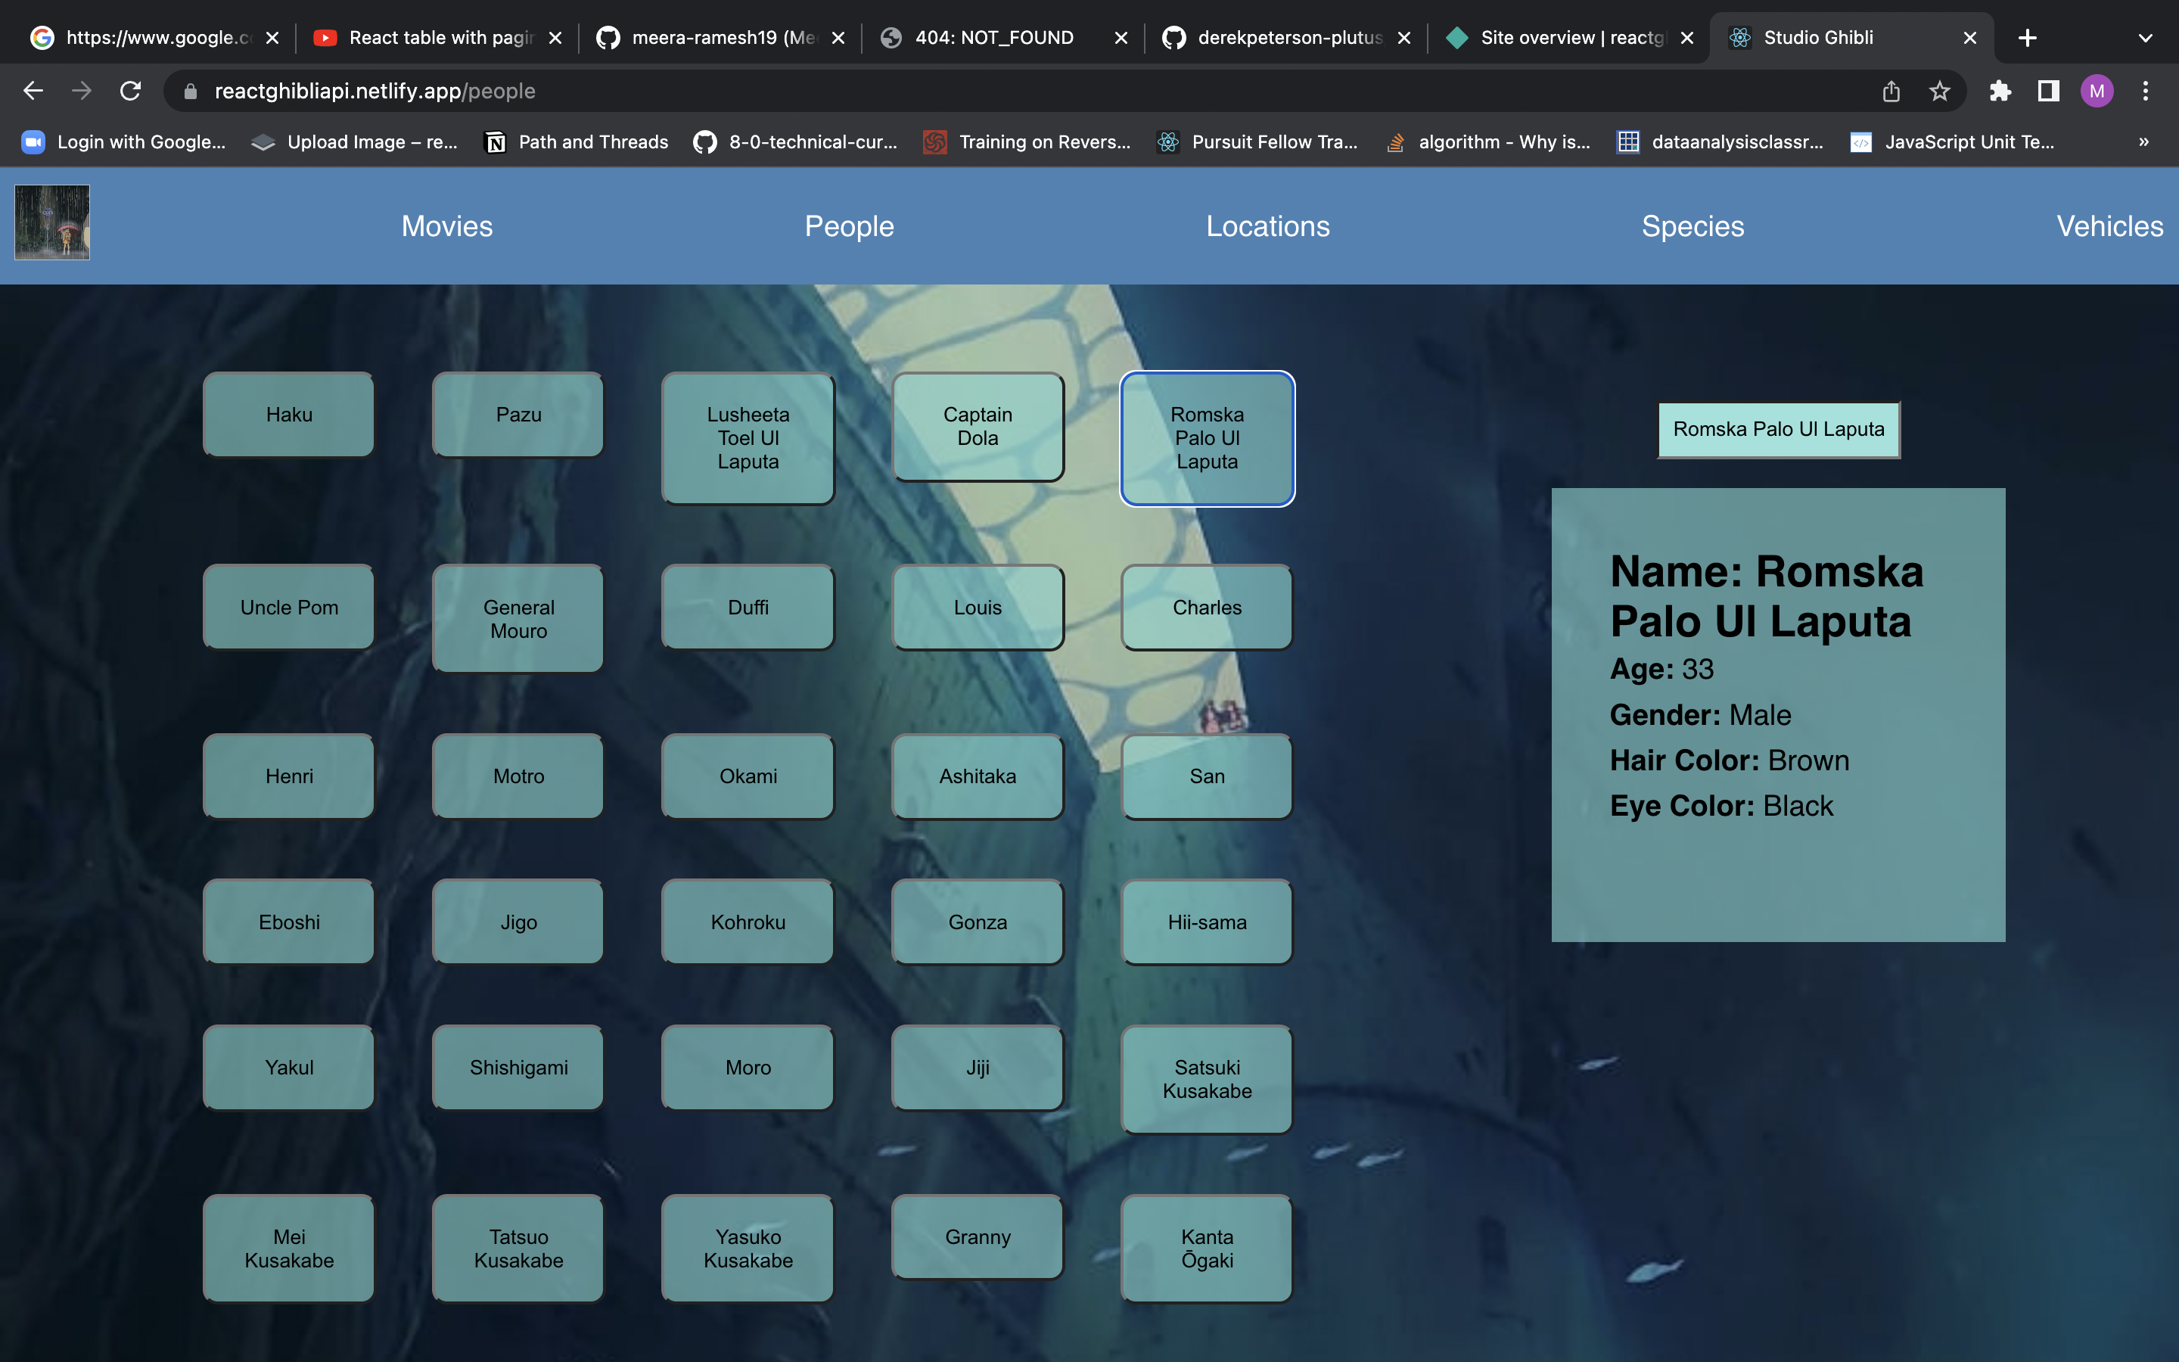Select the San button
Viewport: 2179px width, 1362px height.
coord(1208,776)
